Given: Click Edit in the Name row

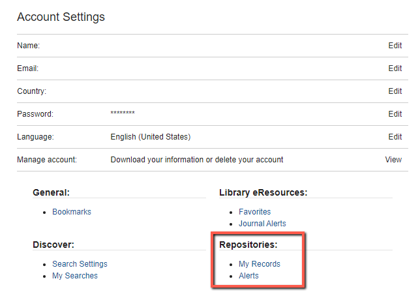Looking at the screenshot, I should [395, 46].
